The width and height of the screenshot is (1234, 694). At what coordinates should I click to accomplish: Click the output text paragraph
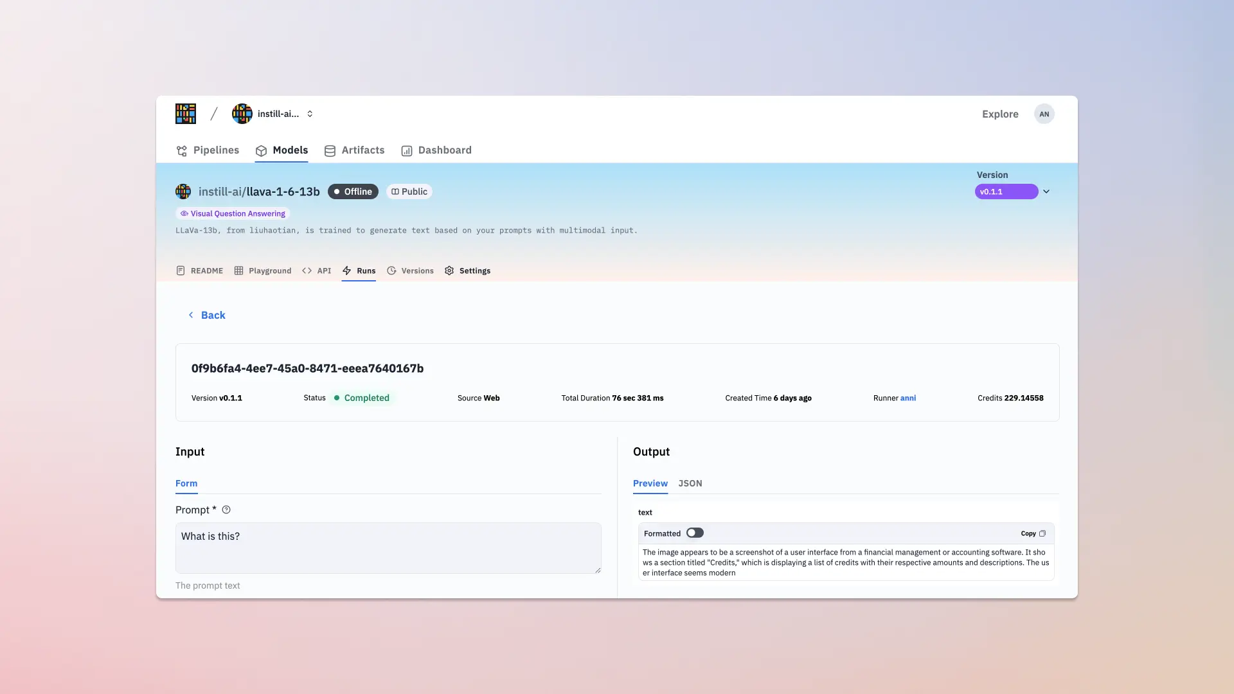pos(846,562)
